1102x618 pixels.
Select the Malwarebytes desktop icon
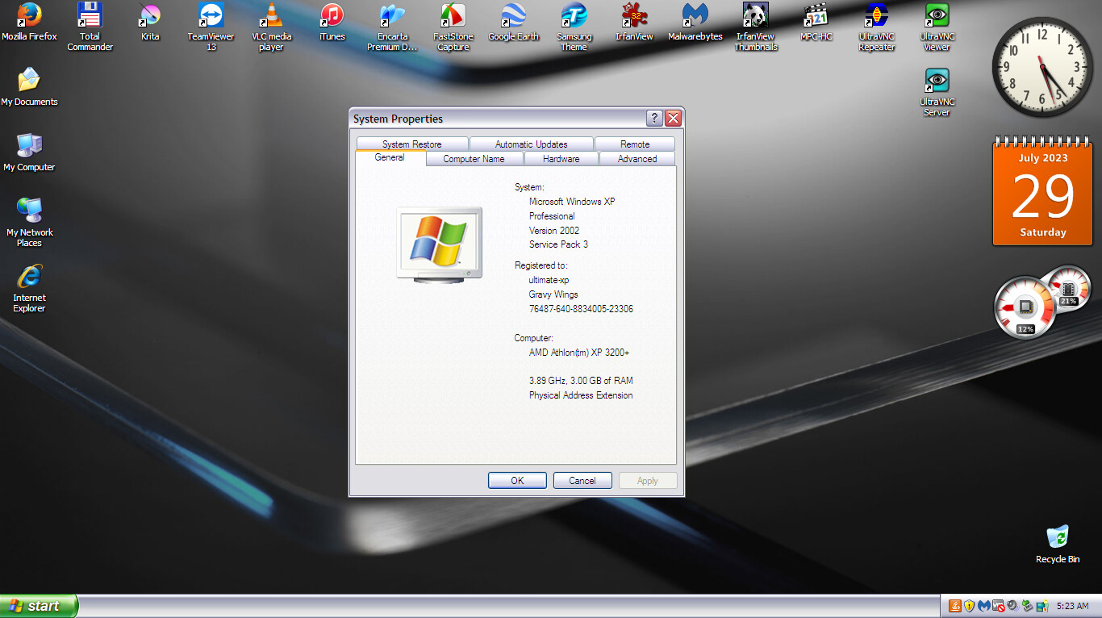(695, 16)
